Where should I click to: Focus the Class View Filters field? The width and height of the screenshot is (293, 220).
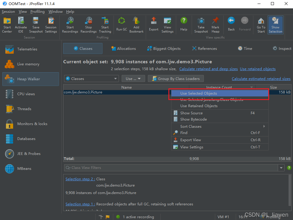point(171,168)
